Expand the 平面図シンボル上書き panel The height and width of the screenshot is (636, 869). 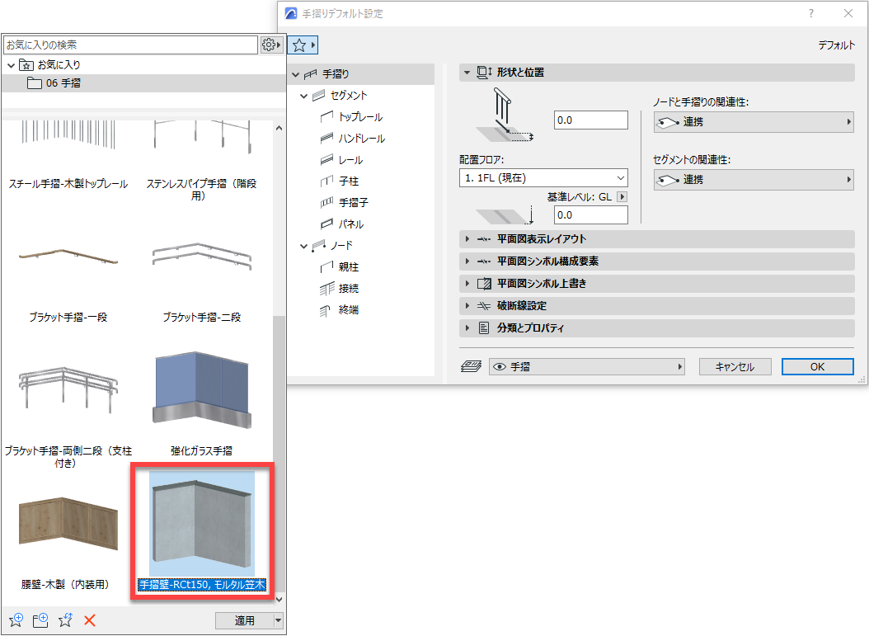click(467, 283)
